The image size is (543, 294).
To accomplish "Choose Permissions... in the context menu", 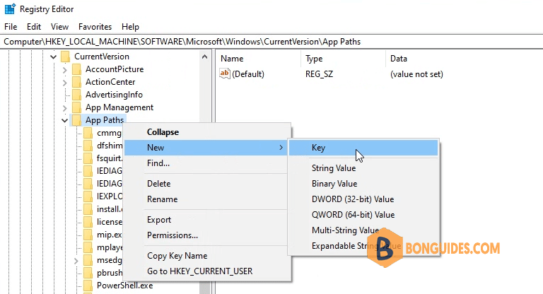I will click(207, 235).
